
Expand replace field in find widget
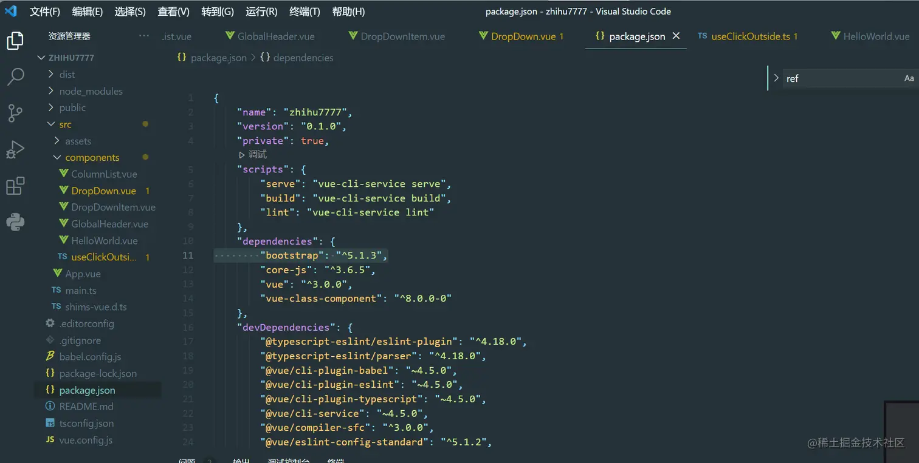tap(776, 78)
